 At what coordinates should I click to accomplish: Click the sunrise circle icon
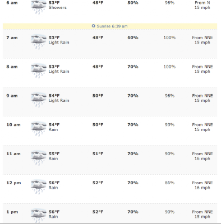click(x=94, y=26)
